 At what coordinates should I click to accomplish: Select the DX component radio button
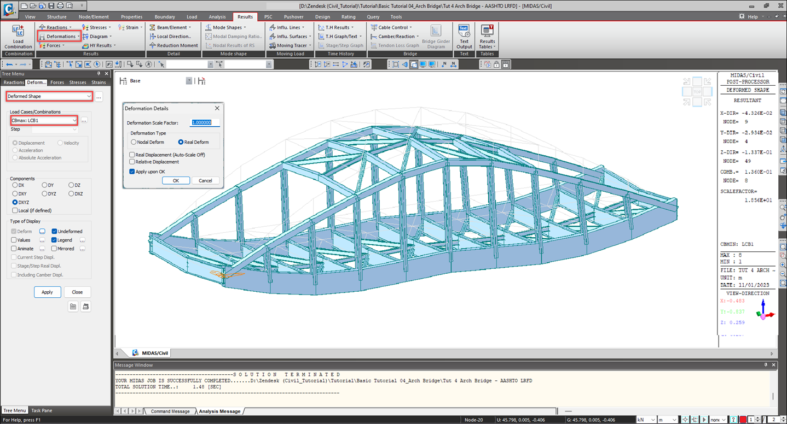tap(15, 185)
